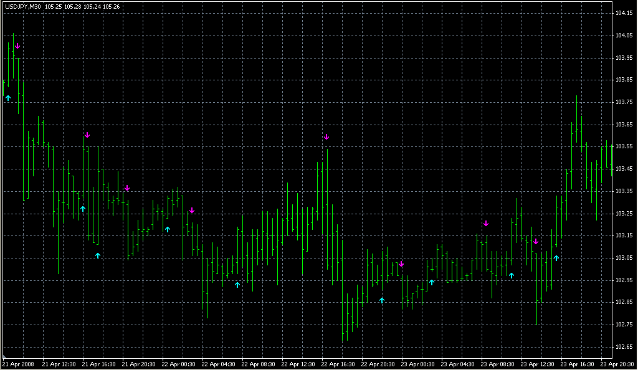Click magenta down arrow above 22 Apr 16:30 peak
Screen dimensions: 638x370
326,136
